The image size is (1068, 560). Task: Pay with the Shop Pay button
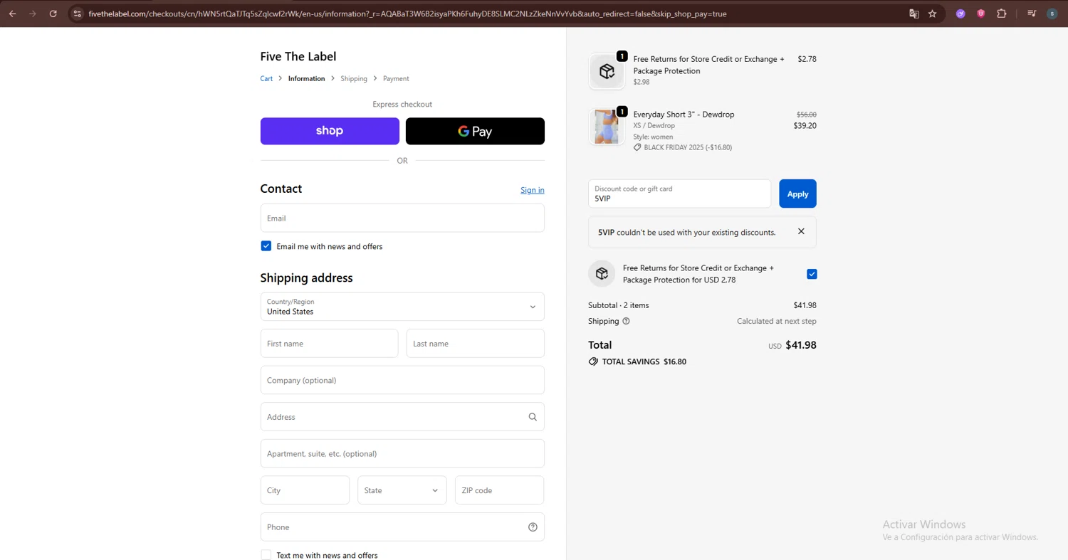coord(330,131)
